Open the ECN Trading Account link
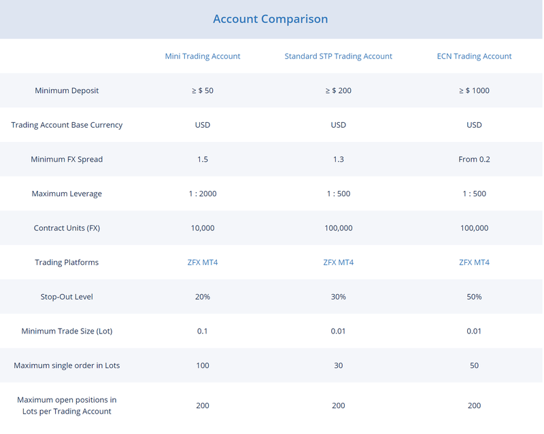The height and width of the screenshot is (434, 544). (x=474, y=56)
